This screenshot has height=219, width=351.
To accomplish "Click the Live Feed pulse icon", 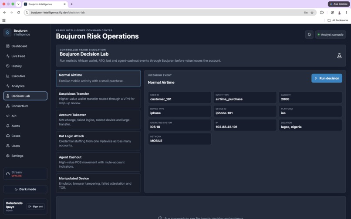I will coord(8,56).
